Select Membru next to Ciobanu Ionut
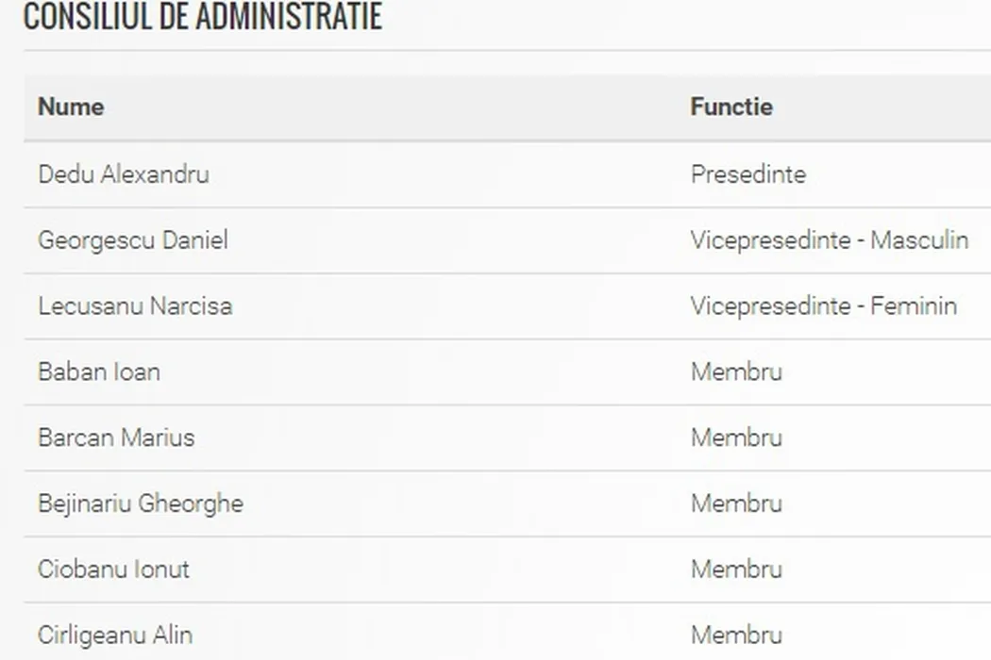The height and width of the screenshot is (660, 991). coord(736,569)
